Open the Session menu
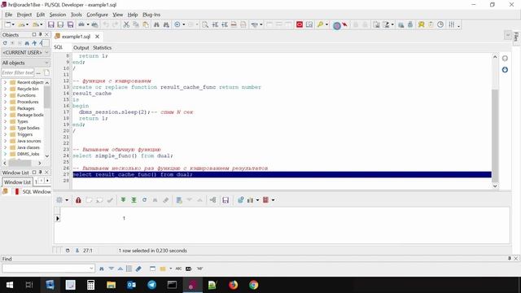The height and width of the screenshot is (293, 521). [x=58, y=15]
